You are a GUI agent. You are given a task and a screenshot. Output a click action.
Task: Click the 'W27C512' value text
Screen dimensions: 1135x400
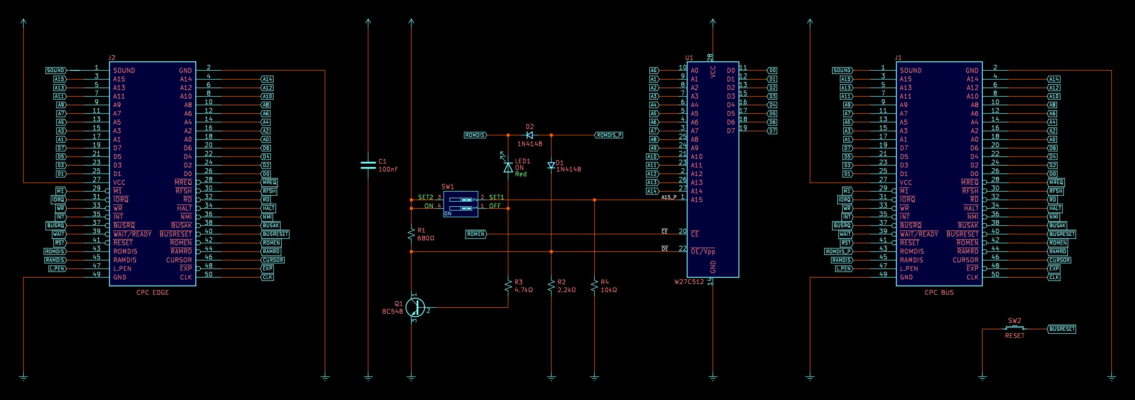point(689,282)
